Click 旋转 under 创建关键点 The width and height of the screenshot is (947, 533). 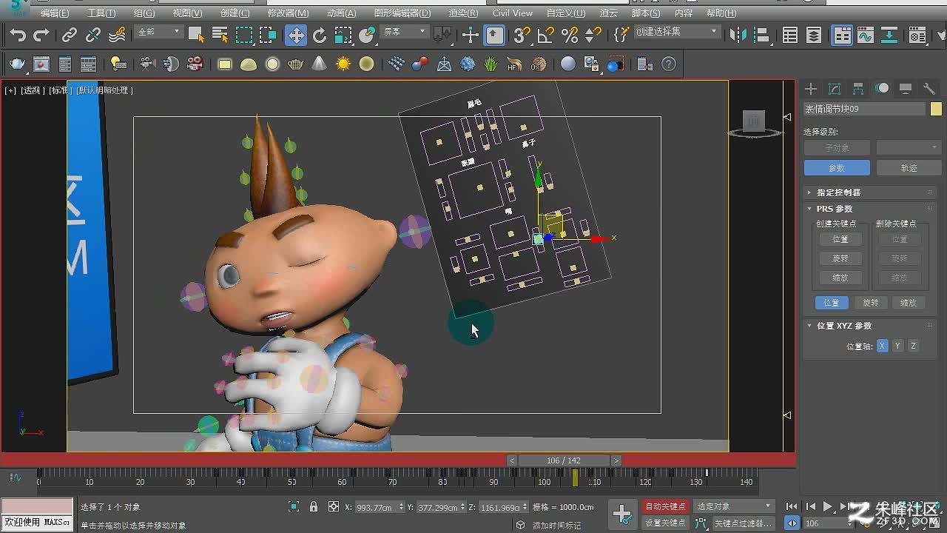click(840, 258)
